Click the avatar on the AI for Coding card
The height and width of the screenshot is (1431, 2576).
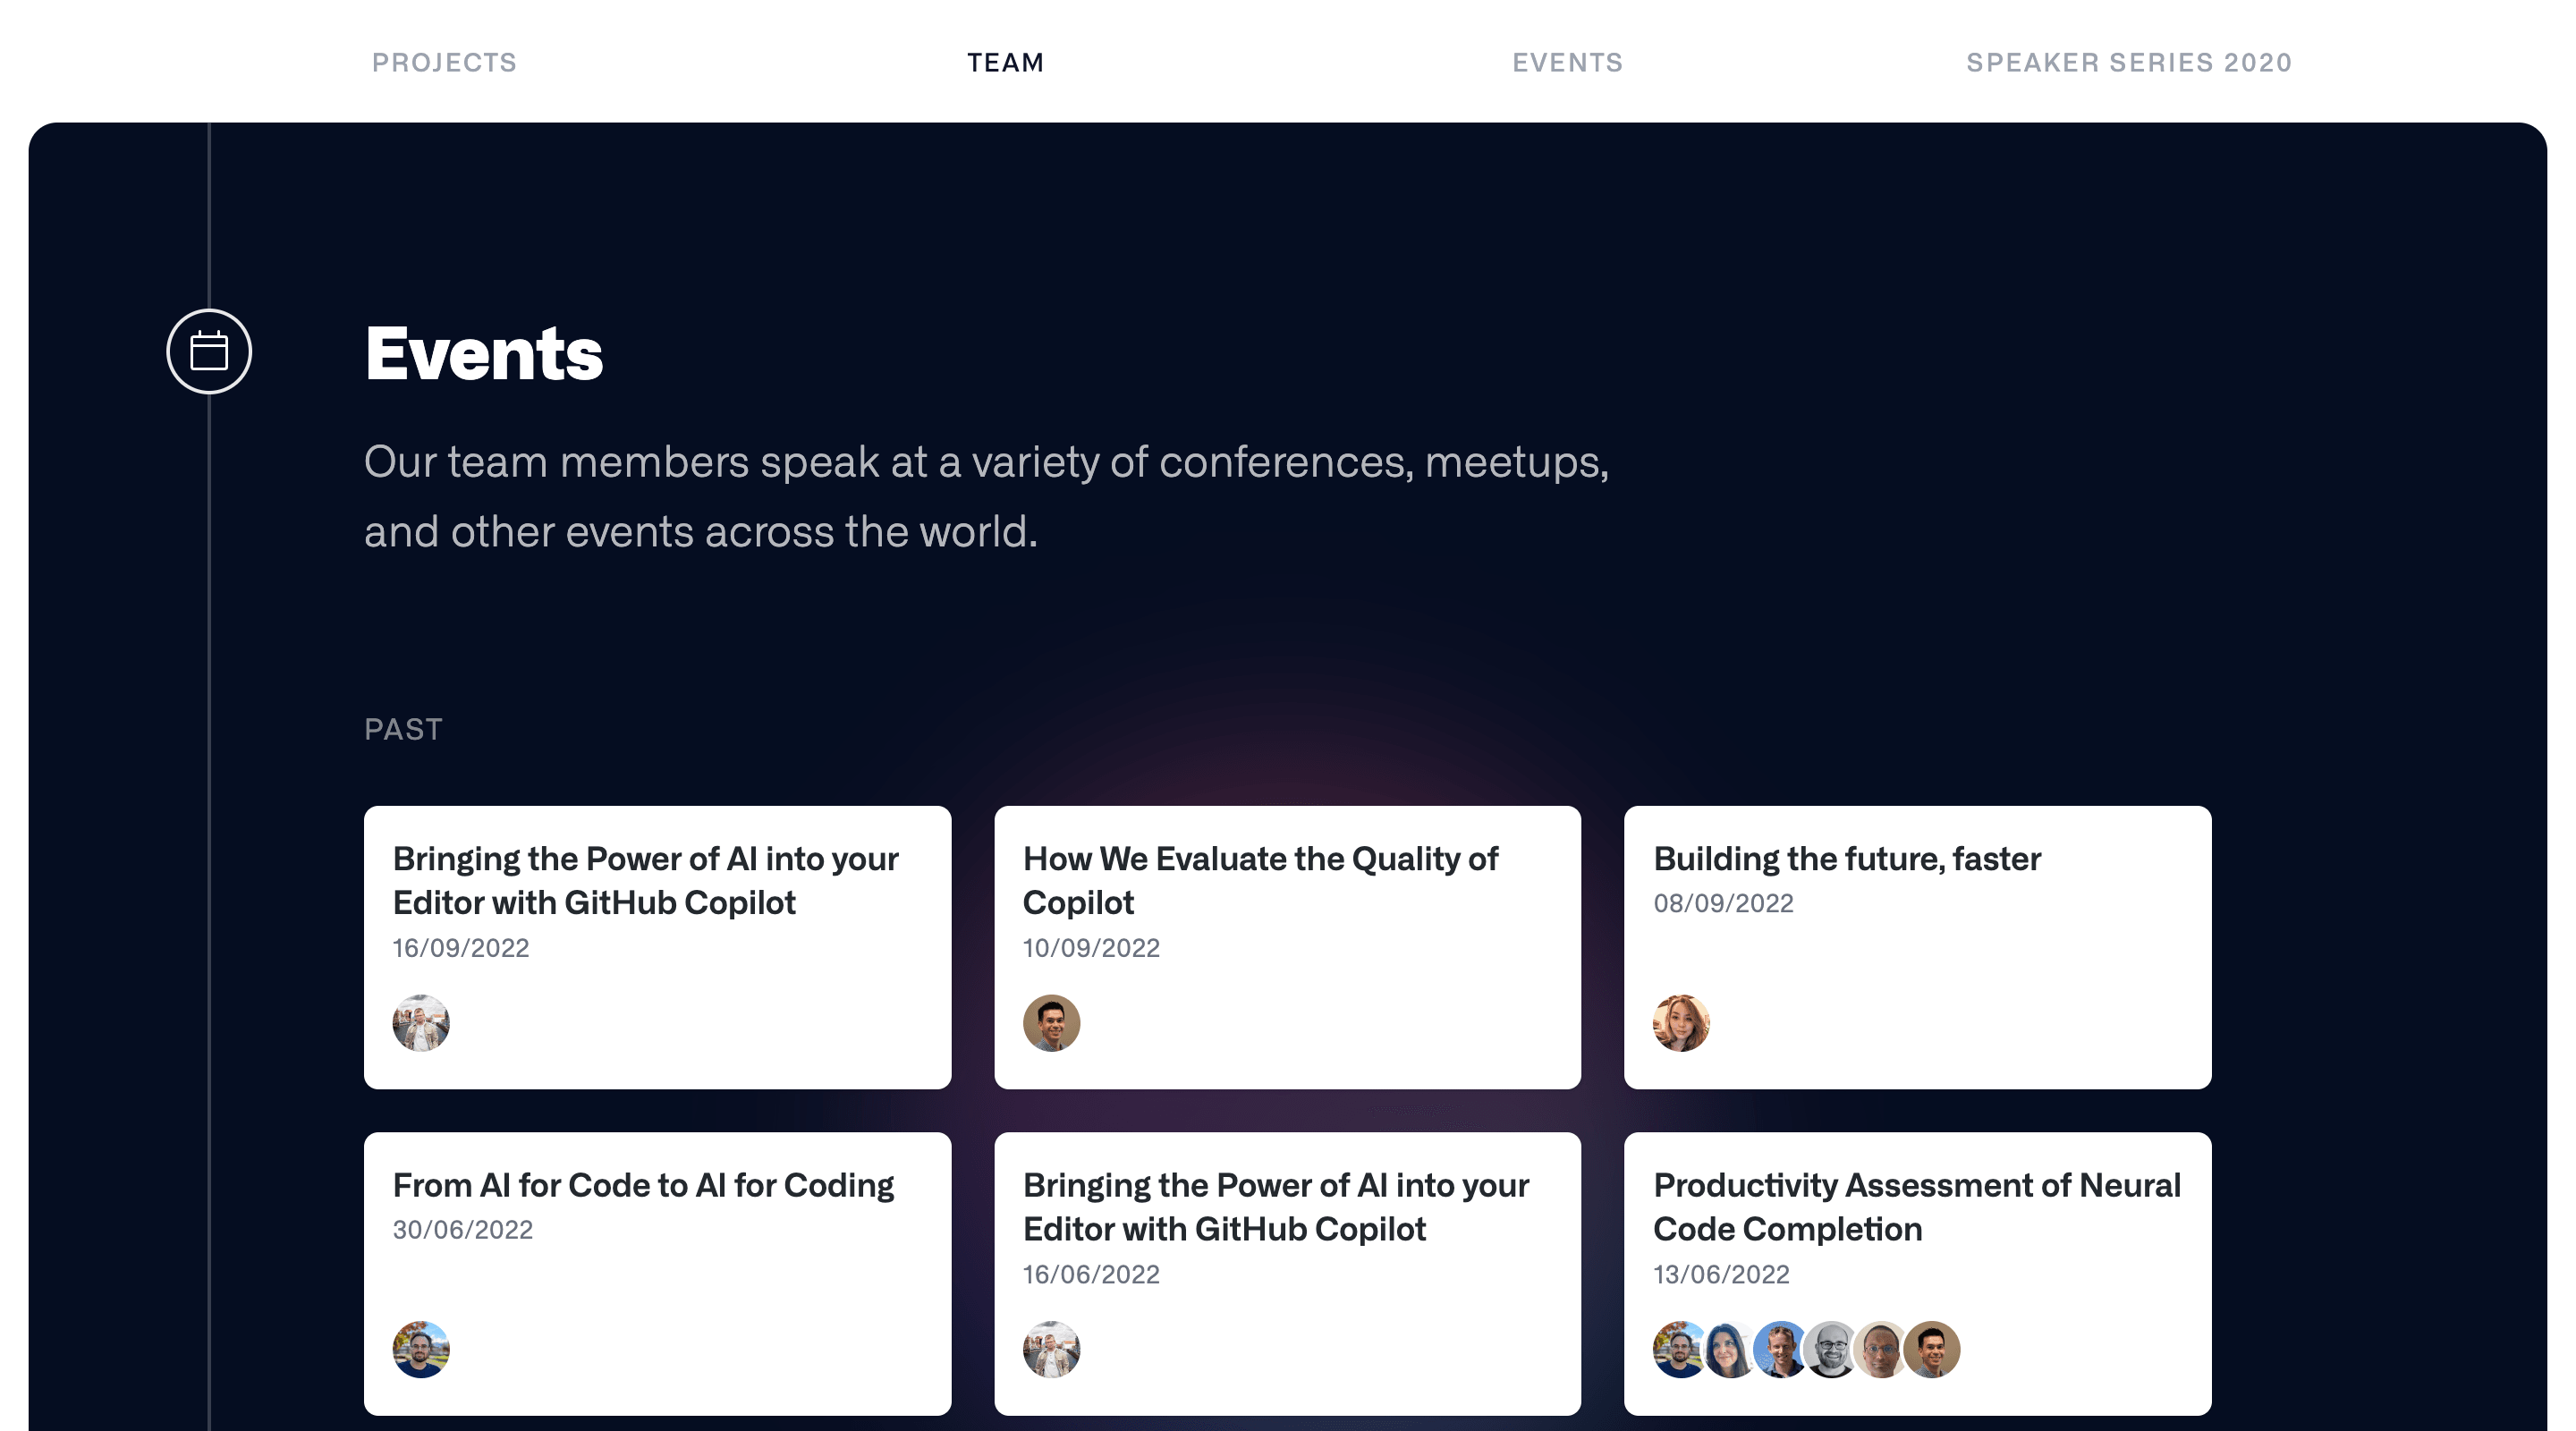click(x=420, y=1349)
